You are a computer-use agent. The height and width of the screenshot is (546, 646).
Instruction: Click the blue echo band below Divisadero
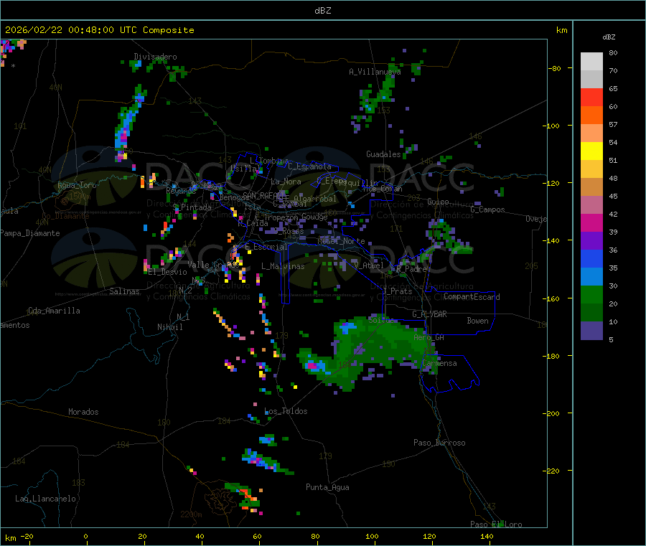[129, 121]
